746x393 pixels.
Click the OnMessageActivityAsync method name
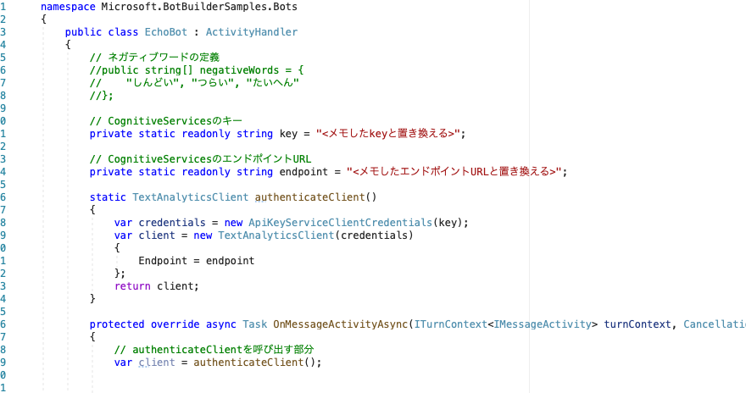340,324
